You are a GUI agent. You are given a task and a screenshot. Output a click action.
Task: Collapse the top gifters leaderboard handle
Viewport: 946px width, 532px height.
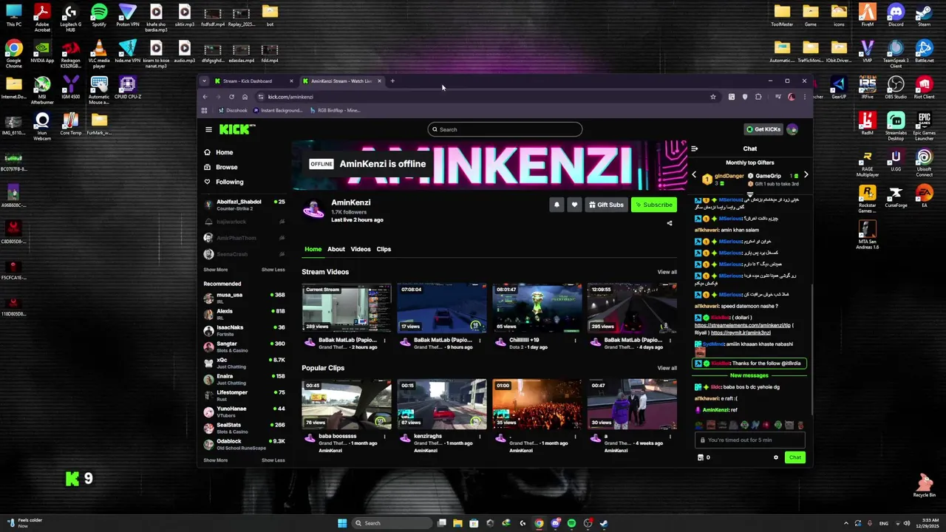749,194
